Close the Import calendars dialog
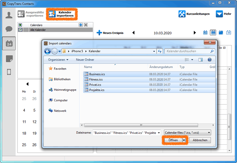Screen dimensions: 237x163 point(210,42)
